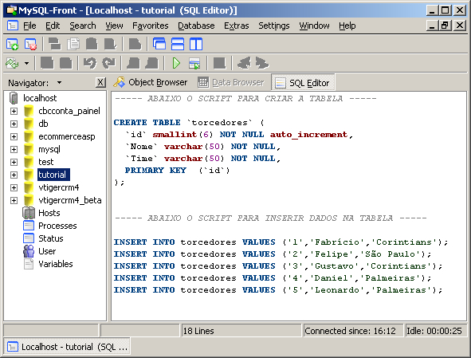Open the Help menu
Viewport: 471px width, 358px height.
(x=347, y=26)
